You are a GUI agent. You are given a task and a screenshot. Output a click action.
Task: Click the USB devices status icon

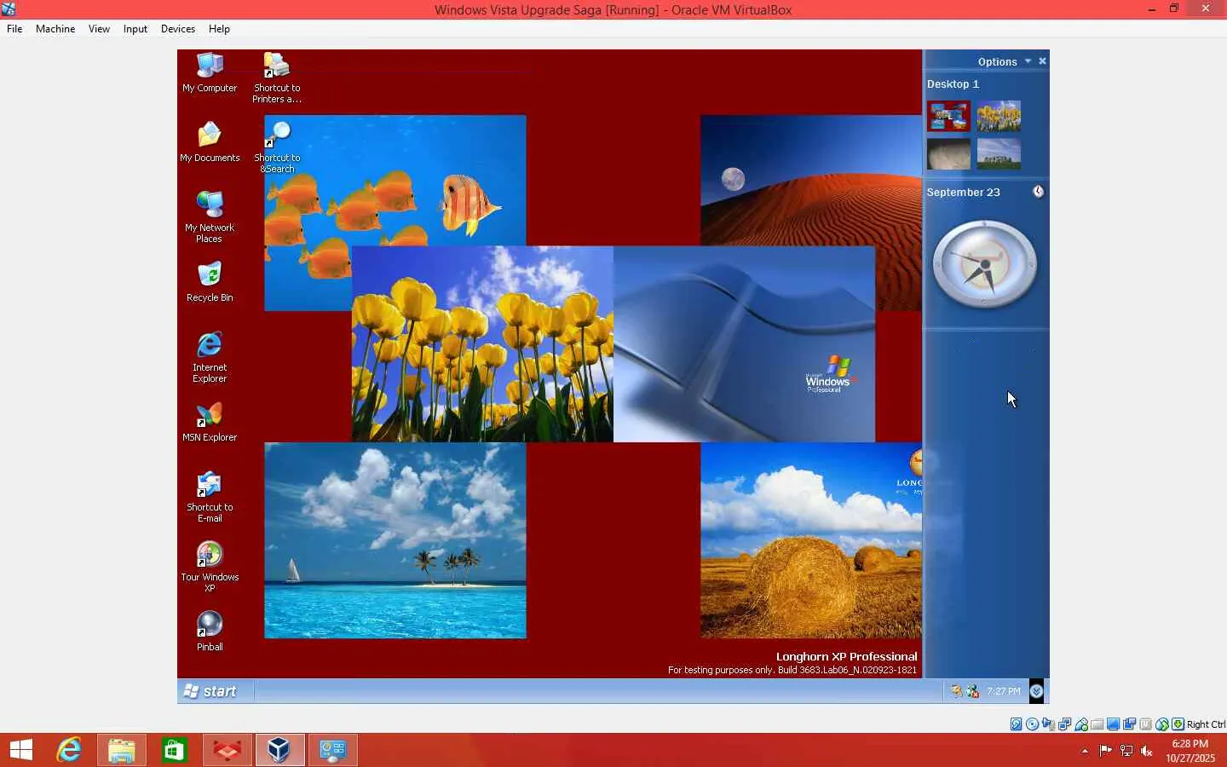(1081, 724)
